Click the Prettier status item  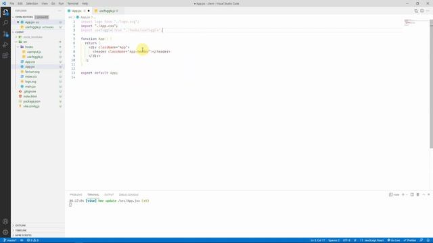coord(410,240)
